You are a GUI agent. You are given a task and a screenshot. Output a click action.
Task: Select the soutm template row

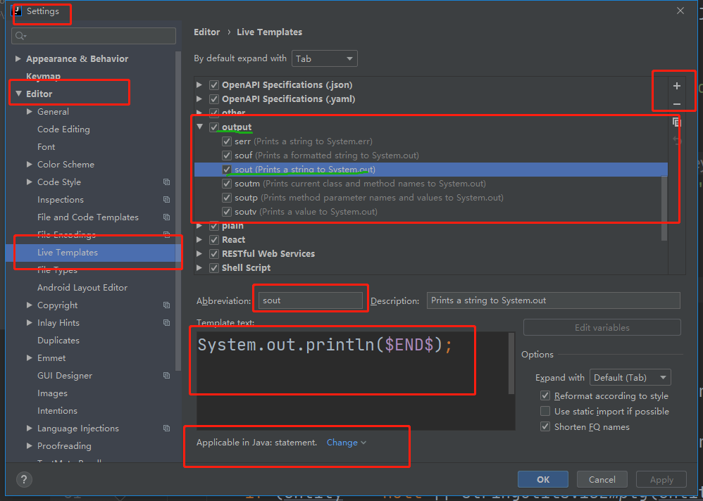click(431, 184)
